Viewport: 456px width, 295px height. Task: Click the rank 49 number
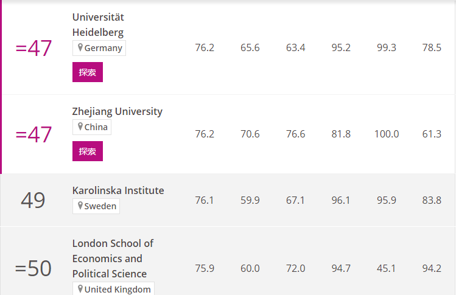pyautogui.click(x=33, y=200)
